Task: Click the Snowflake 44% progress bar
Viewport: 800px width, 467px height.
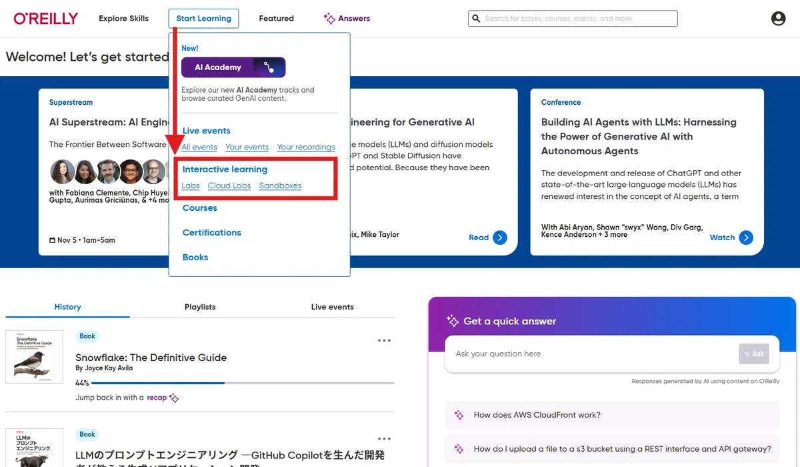Action: pyautogui.click(x=243, y=384)
